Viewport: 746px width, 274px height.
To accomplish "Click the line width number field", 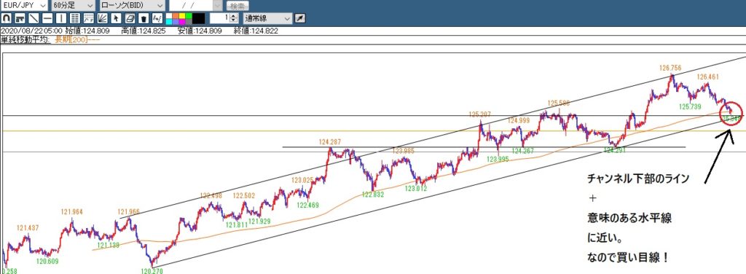I will (219, 18).
